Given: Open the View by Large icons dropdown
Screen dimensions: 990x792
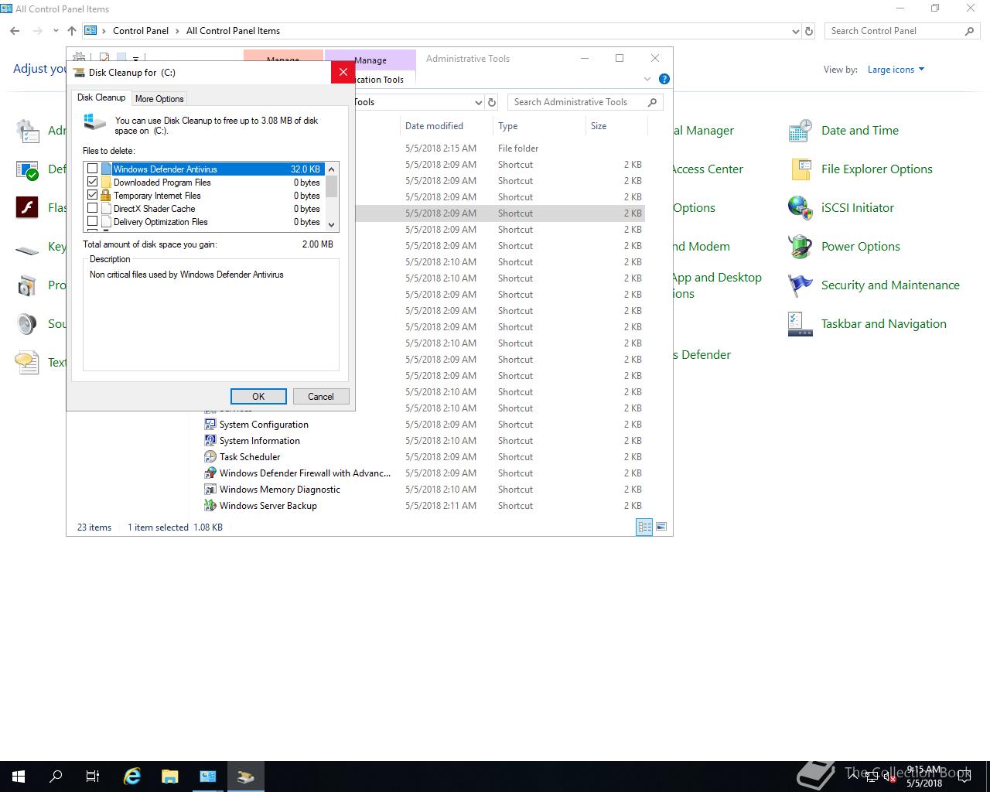Looking at the screenshot, I should [x=896, y=70].
